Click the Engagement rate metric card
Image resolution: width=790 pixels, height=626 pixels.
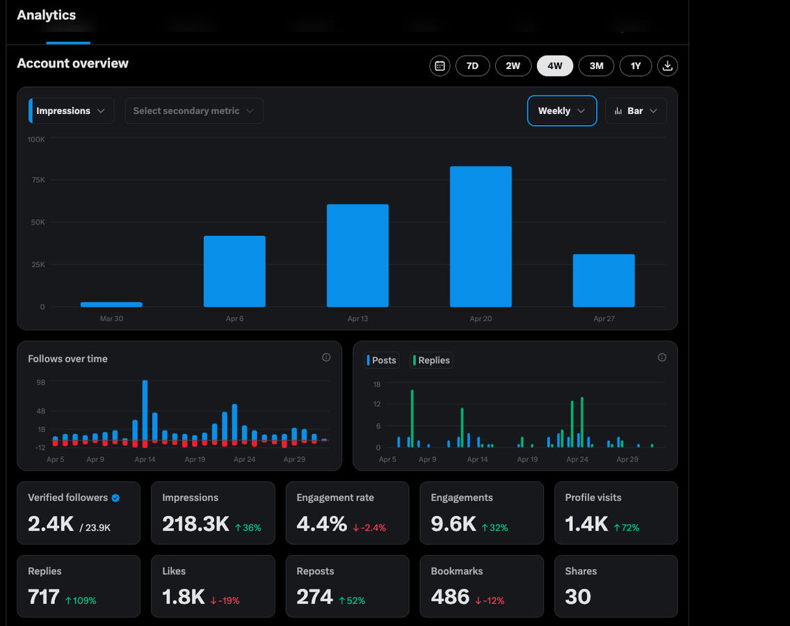(x=347, y=513)
